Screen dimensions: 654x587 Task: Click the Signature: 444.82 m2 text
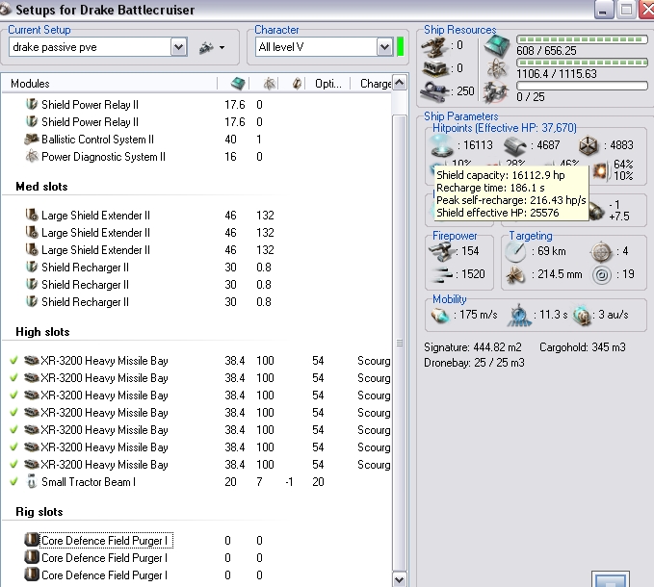473,347
